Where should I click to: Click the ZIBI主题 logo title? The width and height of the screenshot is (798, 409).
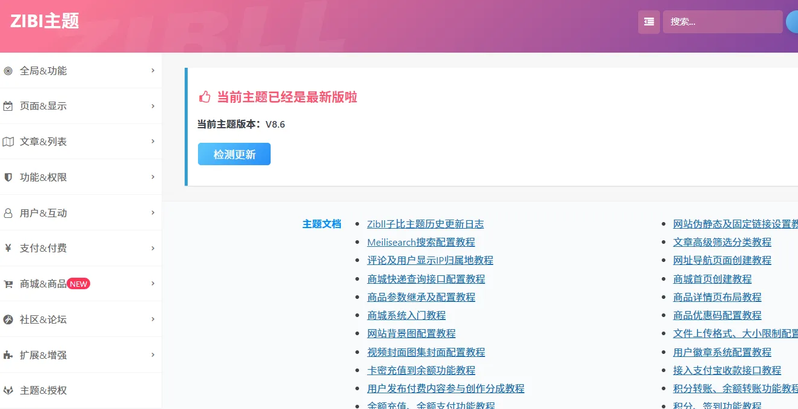45,21
